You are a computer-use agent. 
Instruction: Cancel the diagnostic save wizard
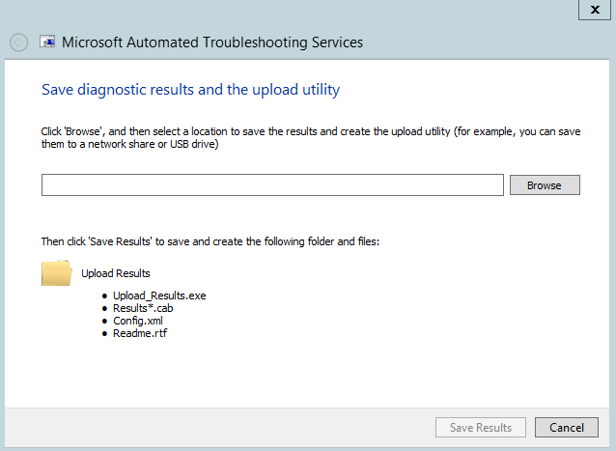point(567,428)
